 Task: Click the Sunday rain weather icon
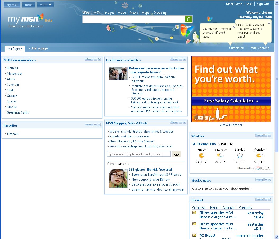[x=240, y=156]
